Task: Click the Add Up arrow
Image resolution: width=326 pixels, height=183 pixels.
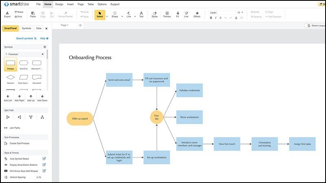Action: tap(31, 98)
